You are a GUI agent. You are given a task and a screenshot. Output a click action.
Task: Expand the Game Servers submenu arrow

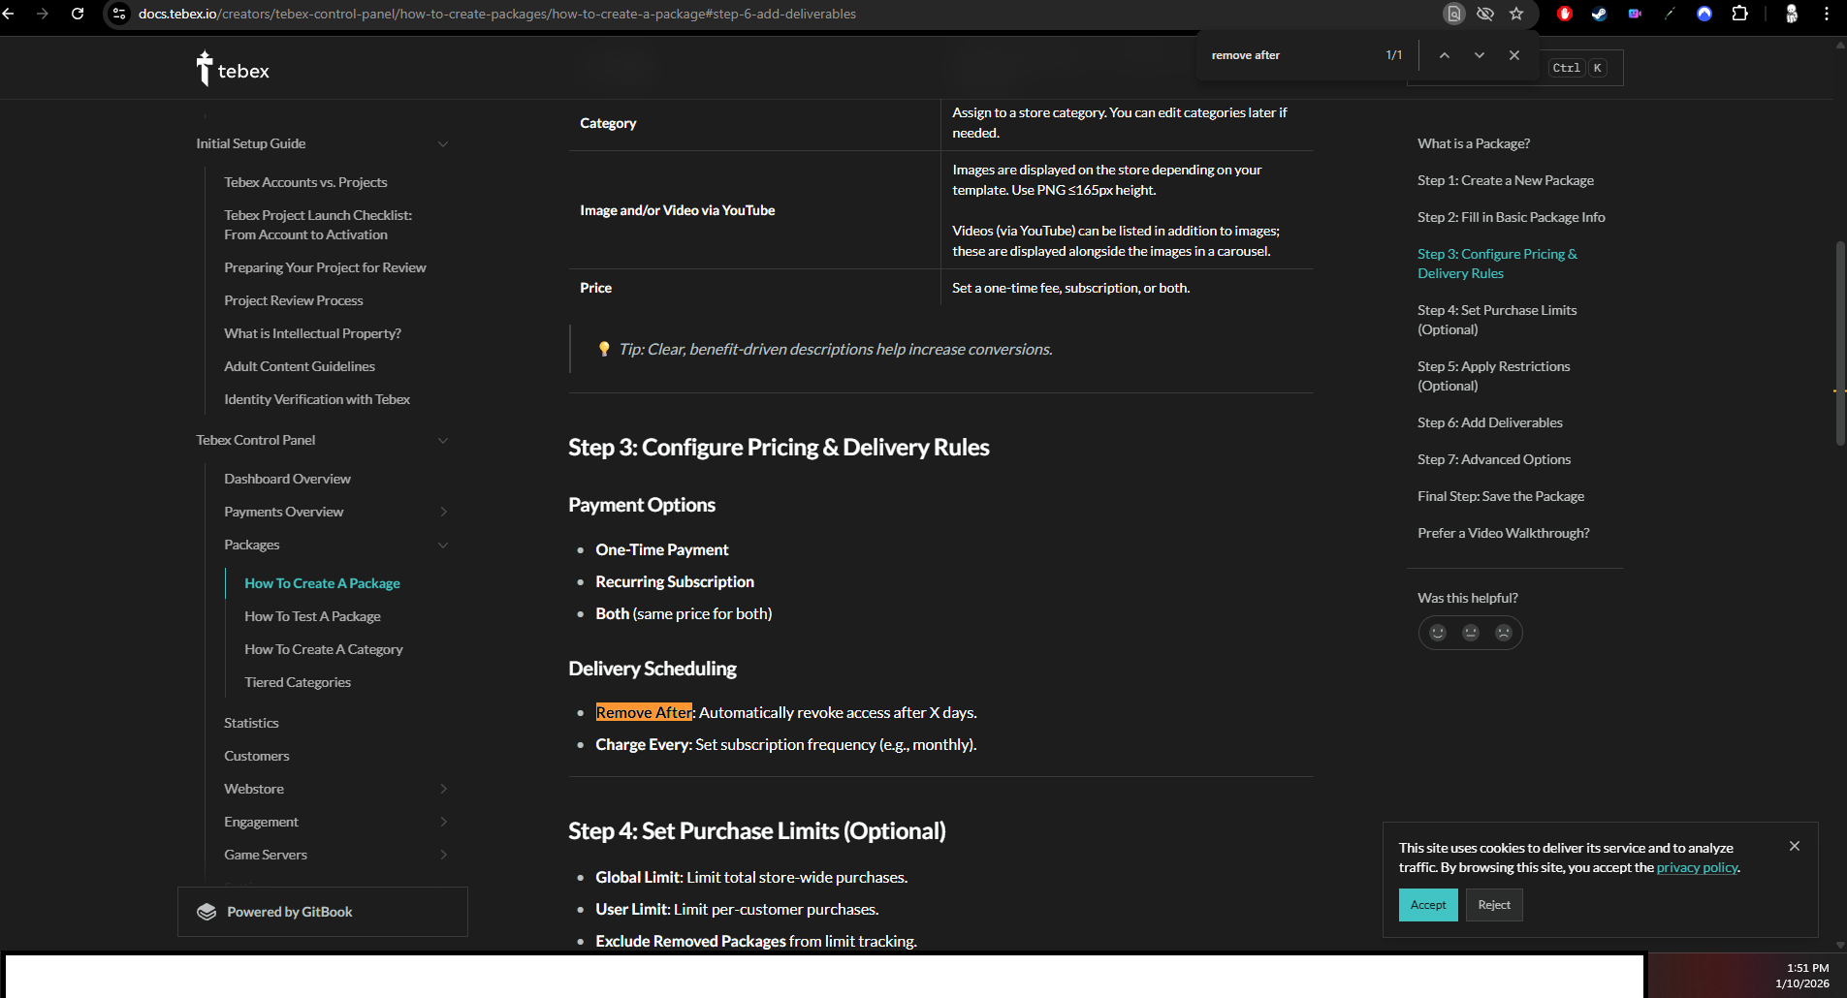pyautogui.click(x=444, y=855)
